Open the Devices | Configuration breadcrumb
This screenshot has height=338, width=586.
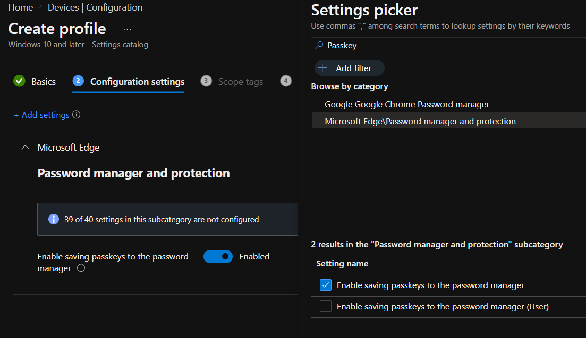[x=95, y=7]
